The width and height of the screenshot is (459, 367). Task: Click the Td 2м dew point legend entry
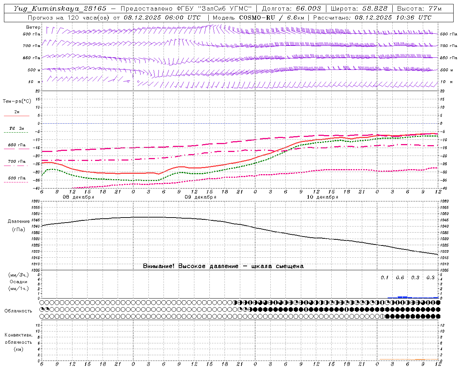pos(17,128)
